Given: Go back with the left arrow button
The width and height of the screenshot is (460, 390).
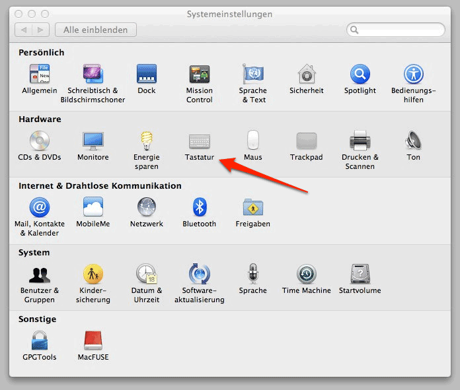Looking at the screenshot, I should (x=24, y=30).
